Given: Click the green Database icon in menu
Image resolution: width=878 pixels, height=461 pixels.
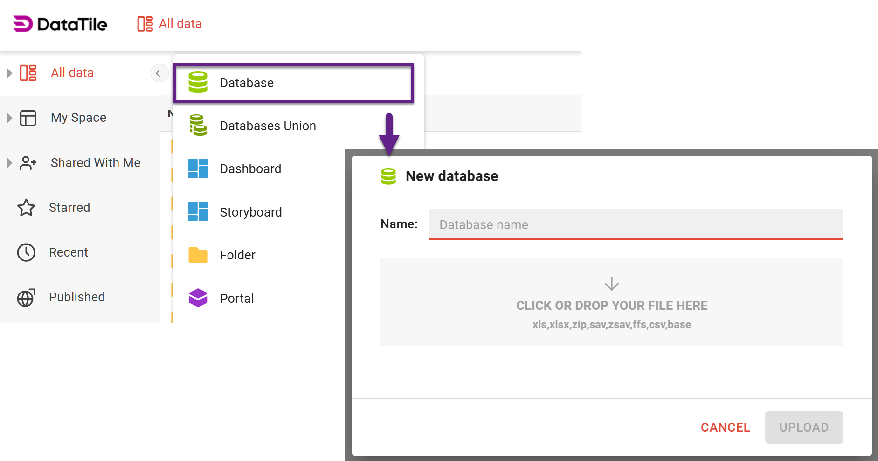Looking at the screenshot, I should [x=198, y=82].
